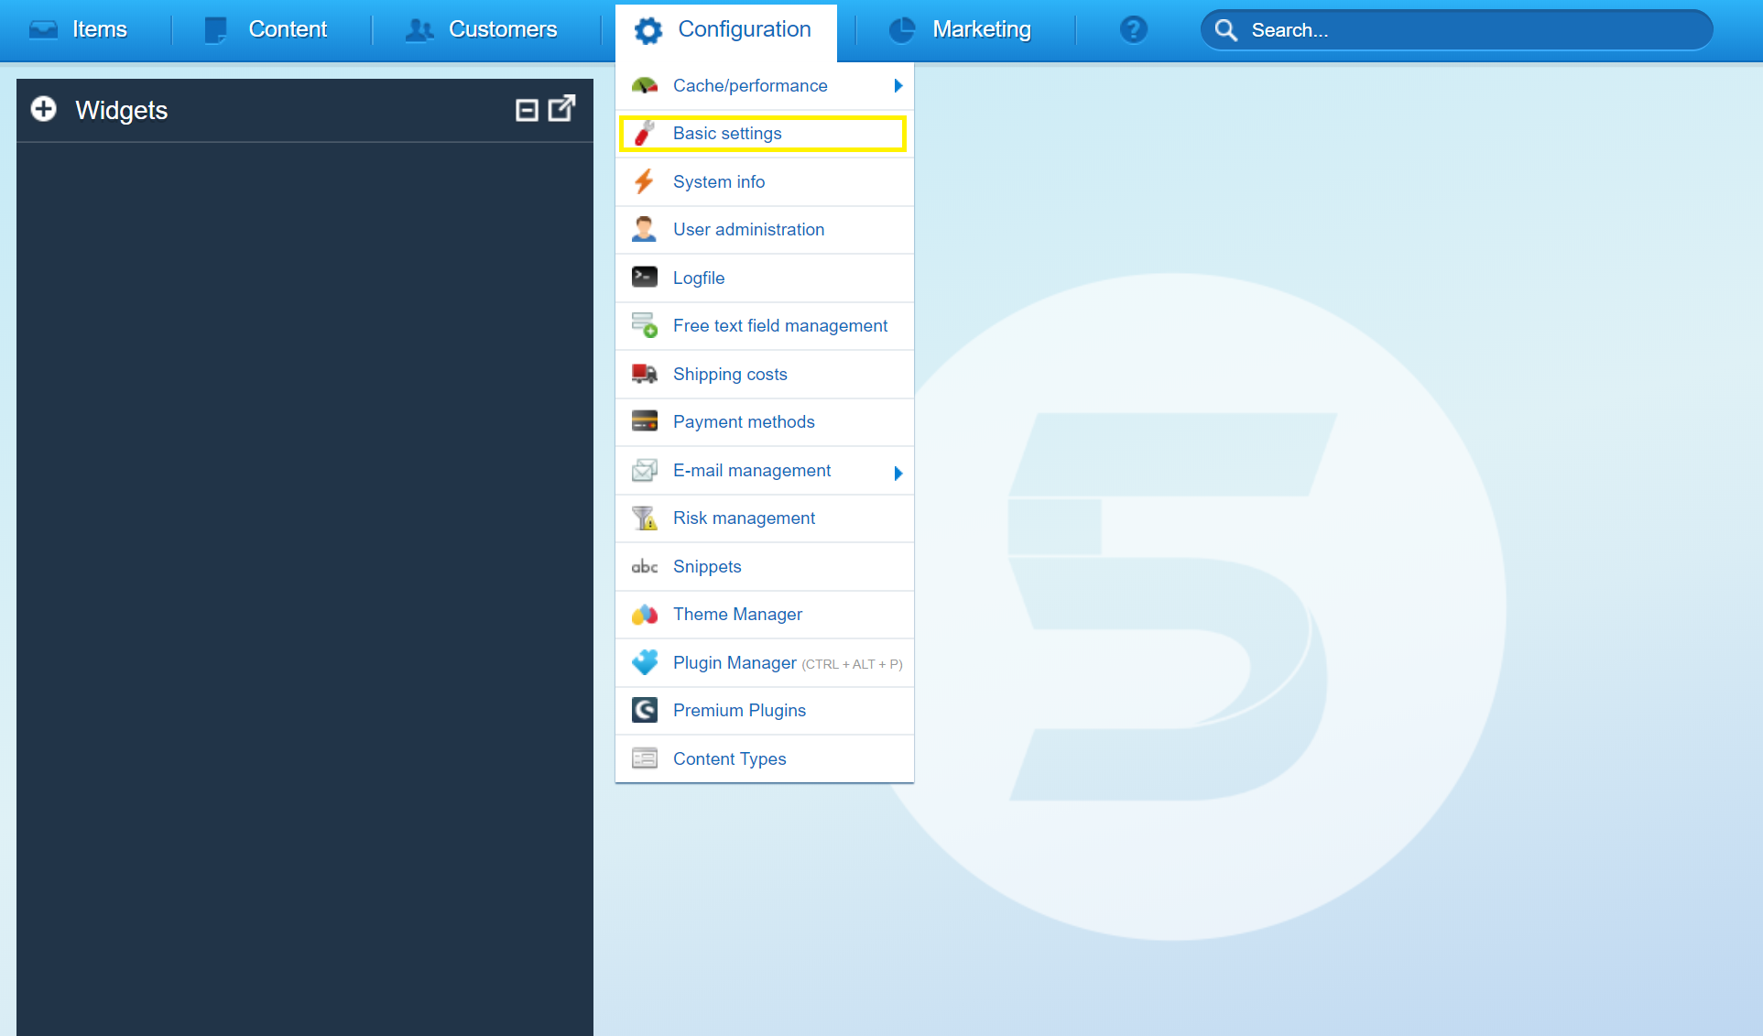
Task: Click the Plugin Manager puzzle icon
Action: (x=645, y=662)
